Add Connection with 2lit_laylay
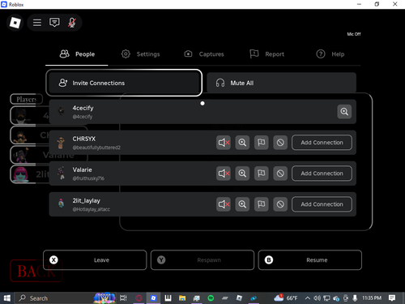405x304 pixels. click(322, 204)
